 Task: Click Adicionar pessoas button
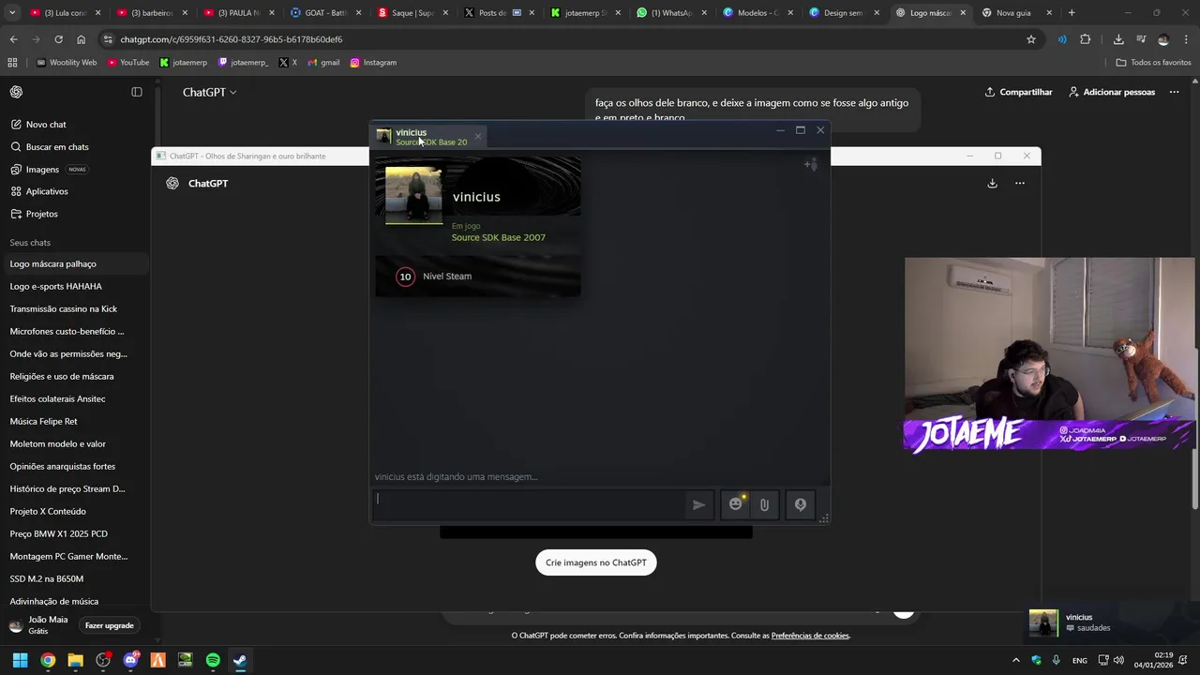click(1111, 92)
